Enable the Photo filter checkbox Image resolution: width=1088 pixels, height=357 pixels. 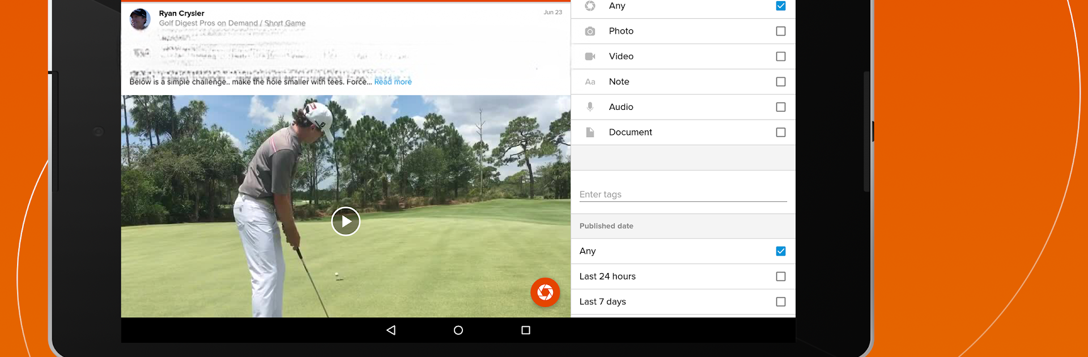[x=781, y=31]
